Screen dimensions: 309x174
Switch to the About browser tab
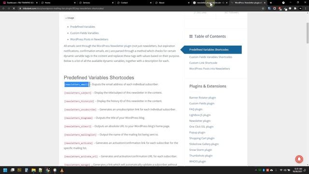[x=172, y=3]
